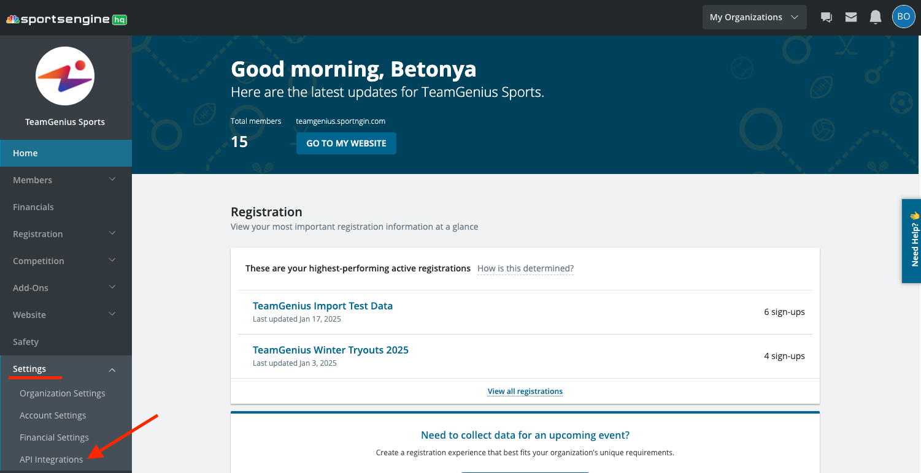This screenshot has height=473, width=921.
Task: Click 'Good morning, Betonya' heading
Action: 353,69
